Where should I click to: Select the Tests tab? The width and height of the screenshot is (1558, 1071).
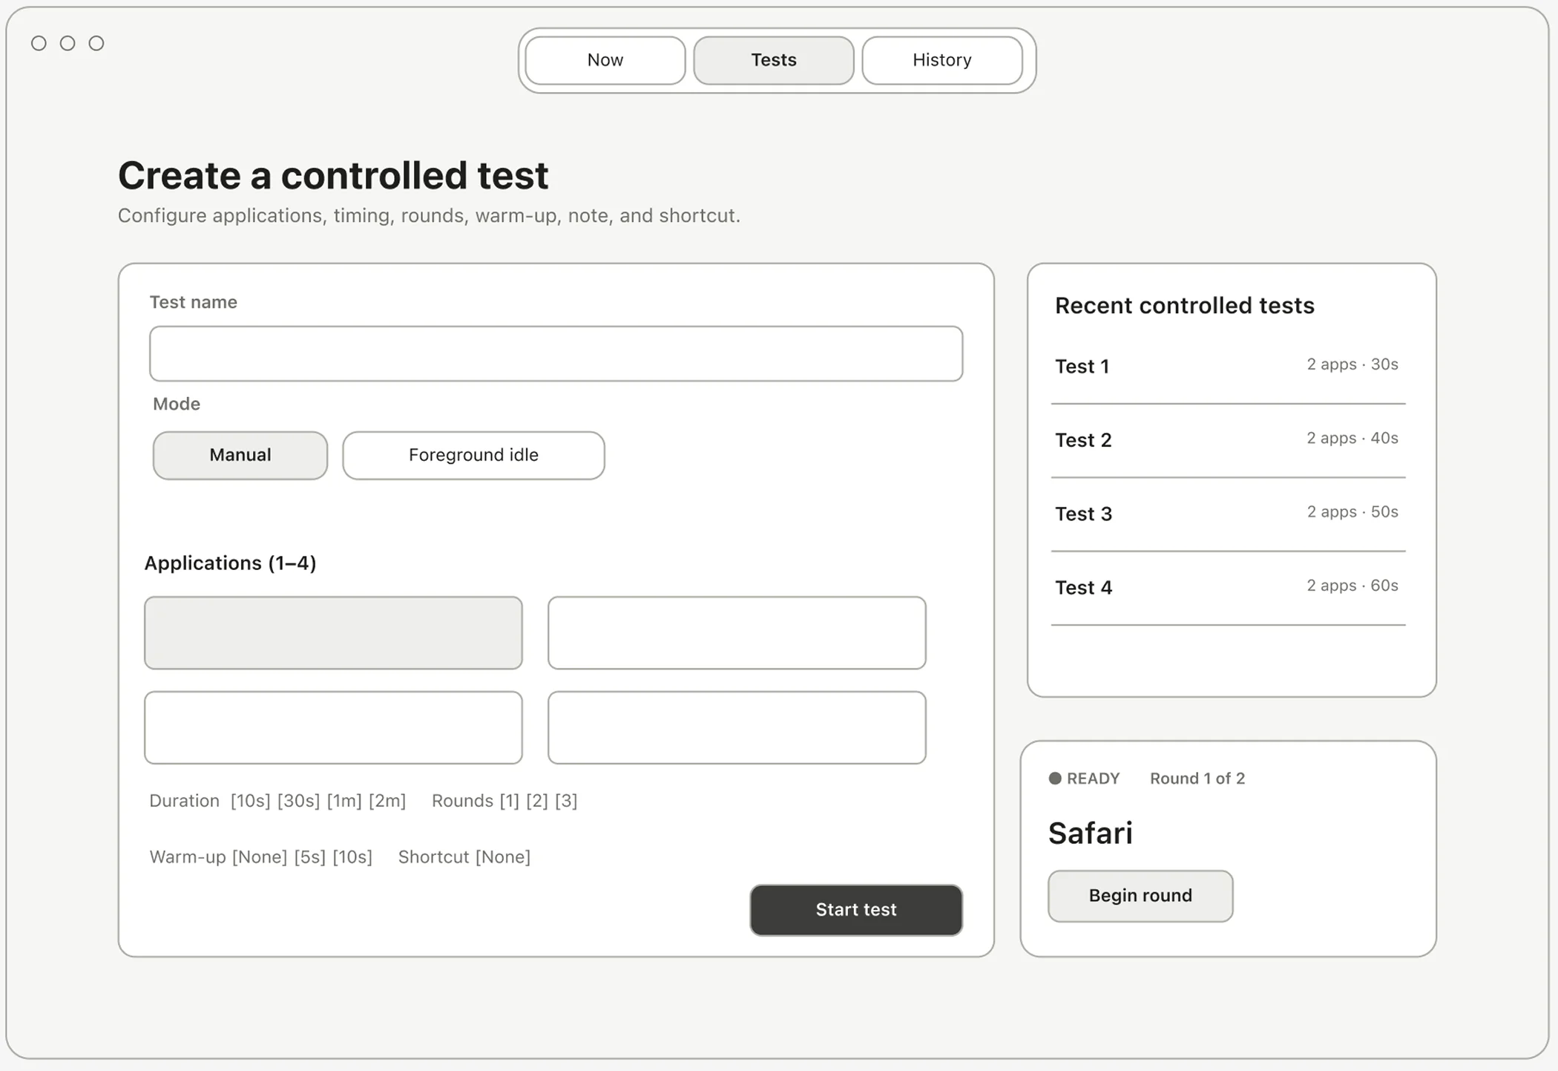773,60
